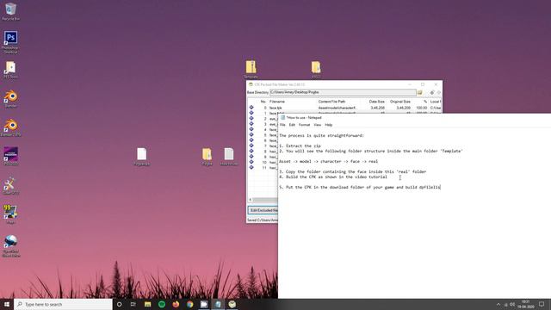Select row 0 face.fpk in CPK list
Viewport: 551px width, 310px height.
(x=344, y=108)
